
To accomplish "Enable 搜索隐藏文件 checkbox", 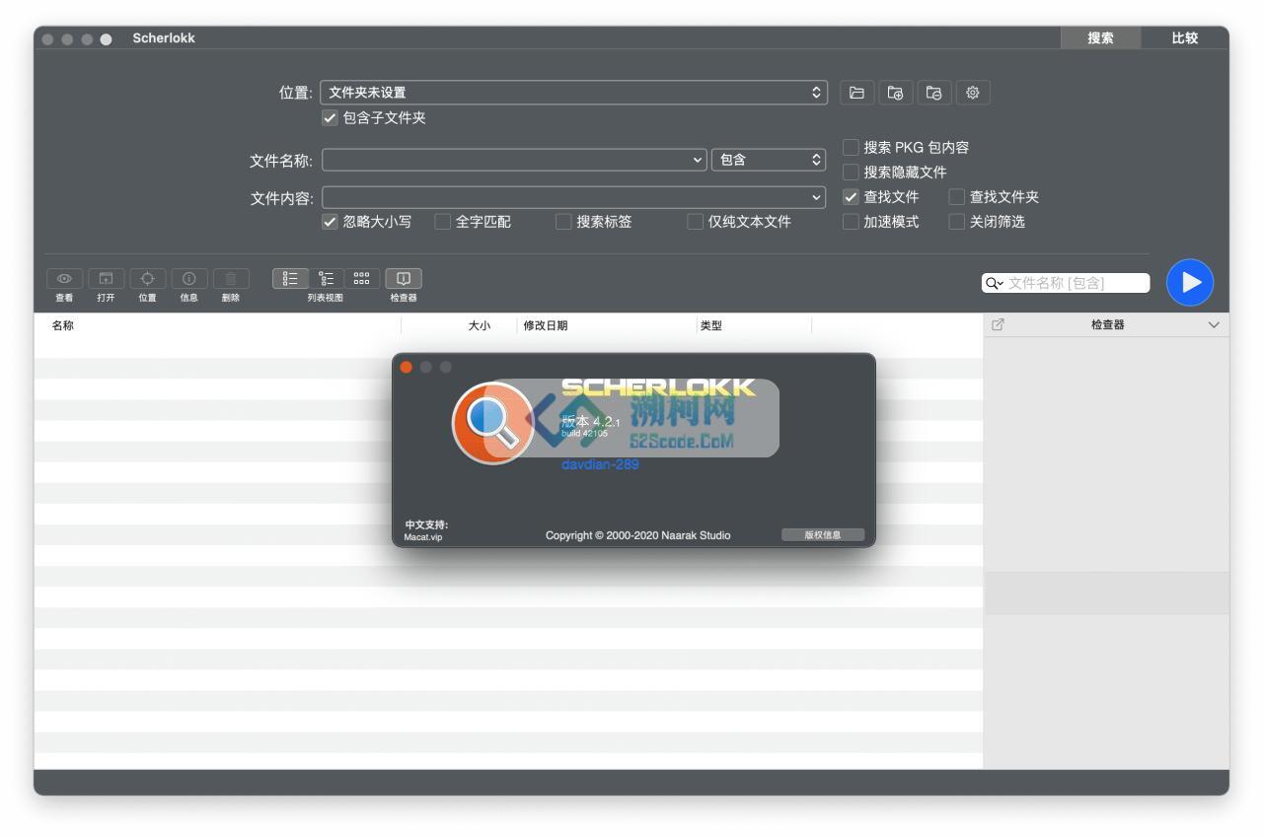I will pos(851,172).
